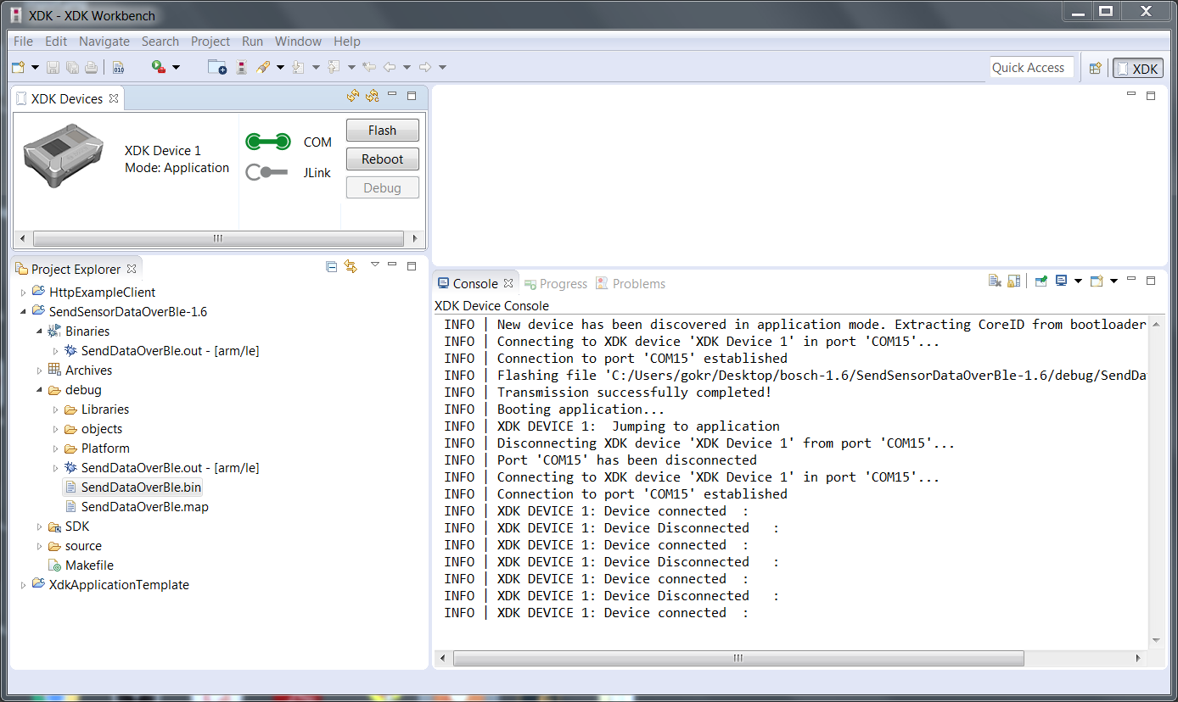The image size is (1178, 702).
Task: Click the Quick Access search field
Action: point(1031,68)
